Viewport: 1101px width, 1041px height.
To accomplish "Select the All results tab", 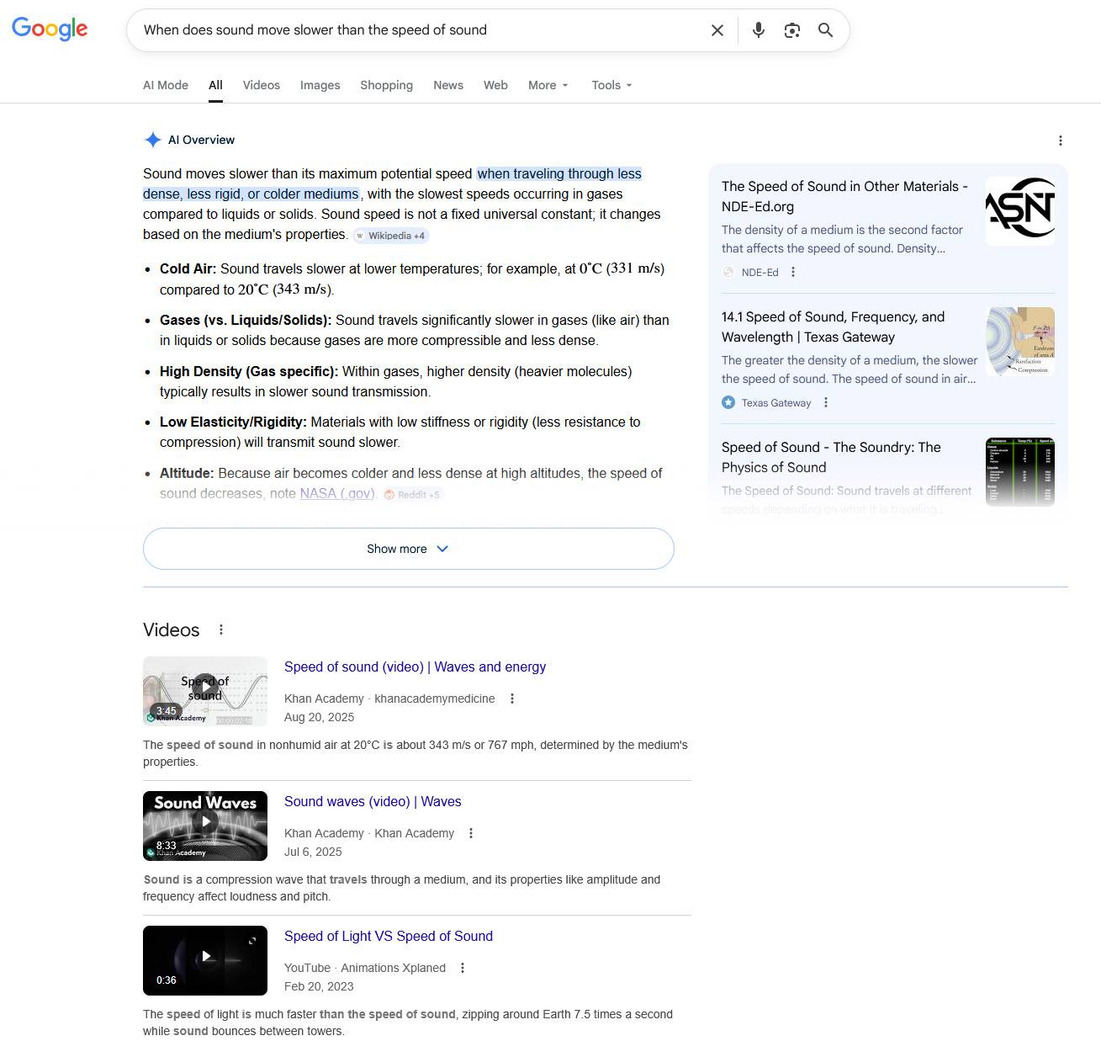I will pyautogui.click(x=215, y=85).
